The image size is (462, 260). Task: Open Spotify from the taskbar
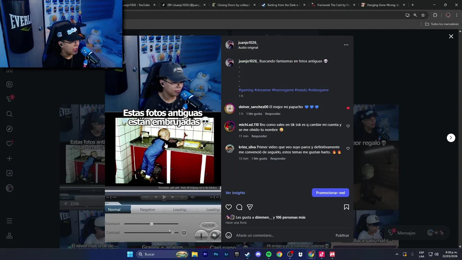(269, 254)
